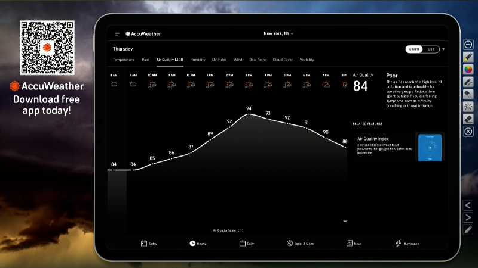Click the AccuWeather QR code
This screenshot has height=268, width=478.
click(47, 48)
